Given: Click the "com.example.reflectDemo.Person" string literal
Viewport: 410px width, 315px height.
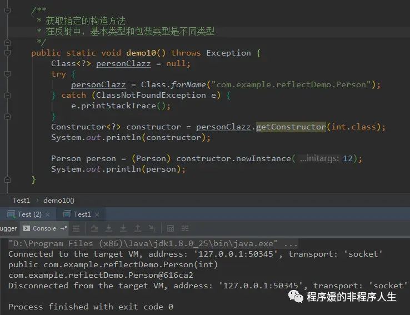Looking at the screenshot, I should point(291,84).
